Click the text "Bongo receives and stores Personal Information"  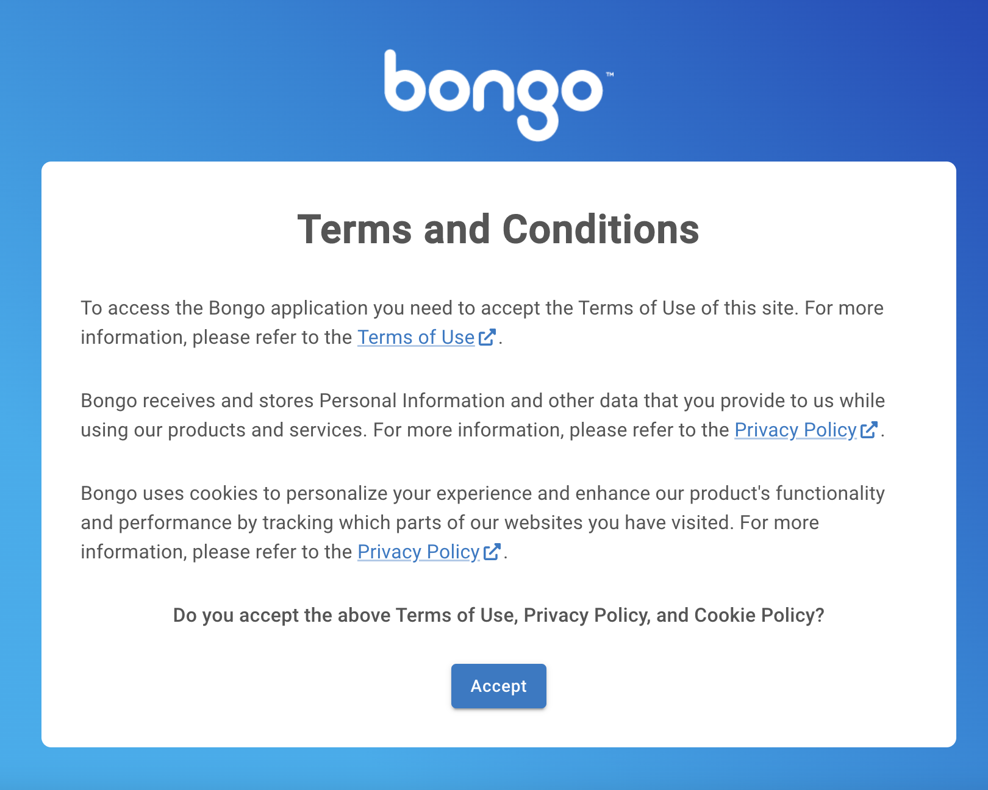click(x=238, y=400)
